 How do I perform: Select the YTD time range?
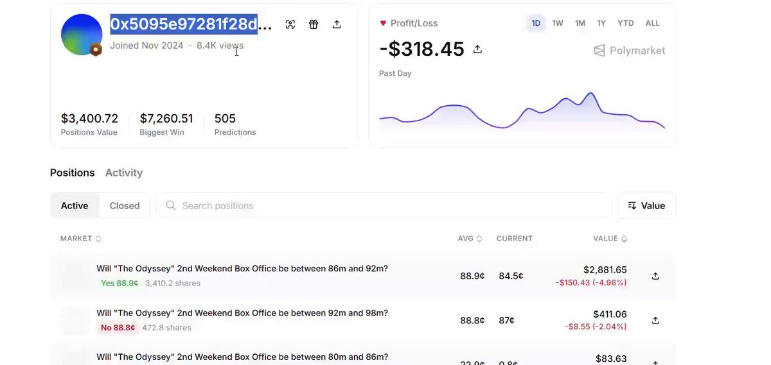point(626,23)
